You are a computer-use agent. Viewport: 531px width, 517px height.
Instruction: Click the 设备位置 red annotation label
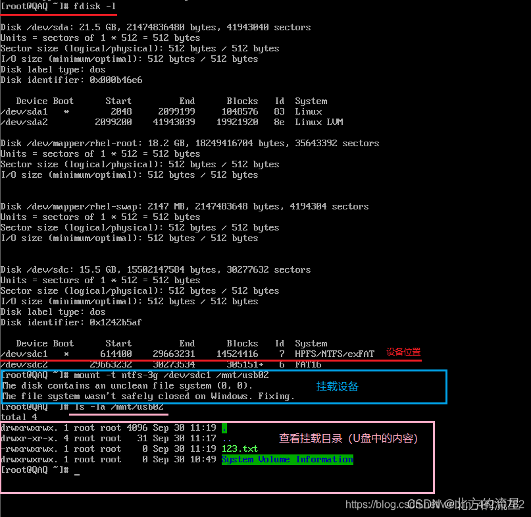click(403, 351)
